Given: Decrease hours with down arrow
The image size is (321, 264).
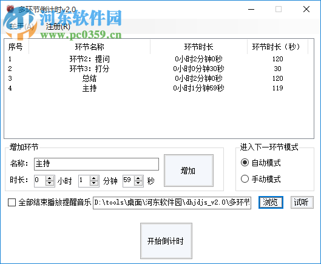Looking at the screenshot, I should [50, 183].
